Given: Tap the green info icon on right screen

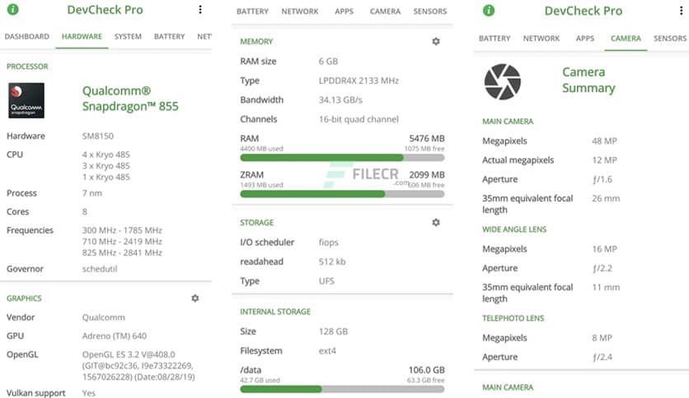Looking at the screenshot, I should coord(489,11).
